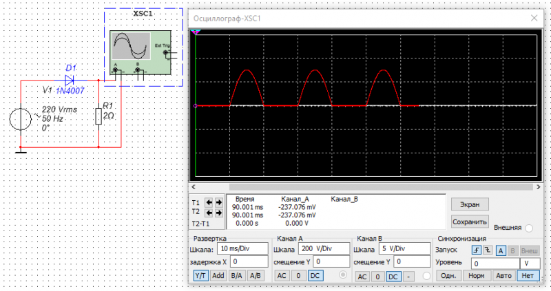Screen dimensions: 551x291
Task: Click Ext Trig terminal on XSC1
Action: [x=165, y=53]
